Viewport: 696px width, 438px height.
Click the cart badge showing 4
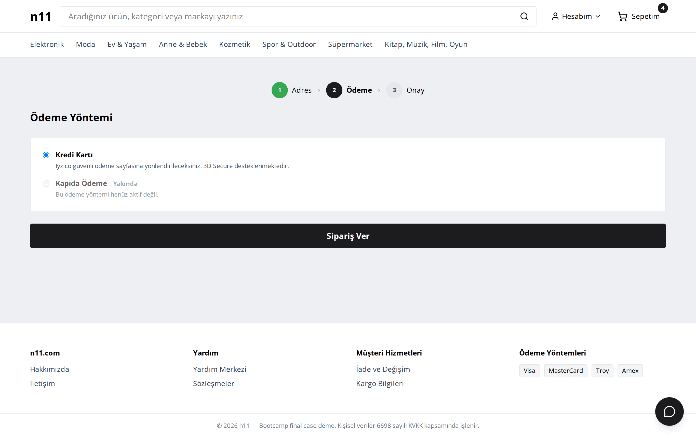click(x=662, y=8)
